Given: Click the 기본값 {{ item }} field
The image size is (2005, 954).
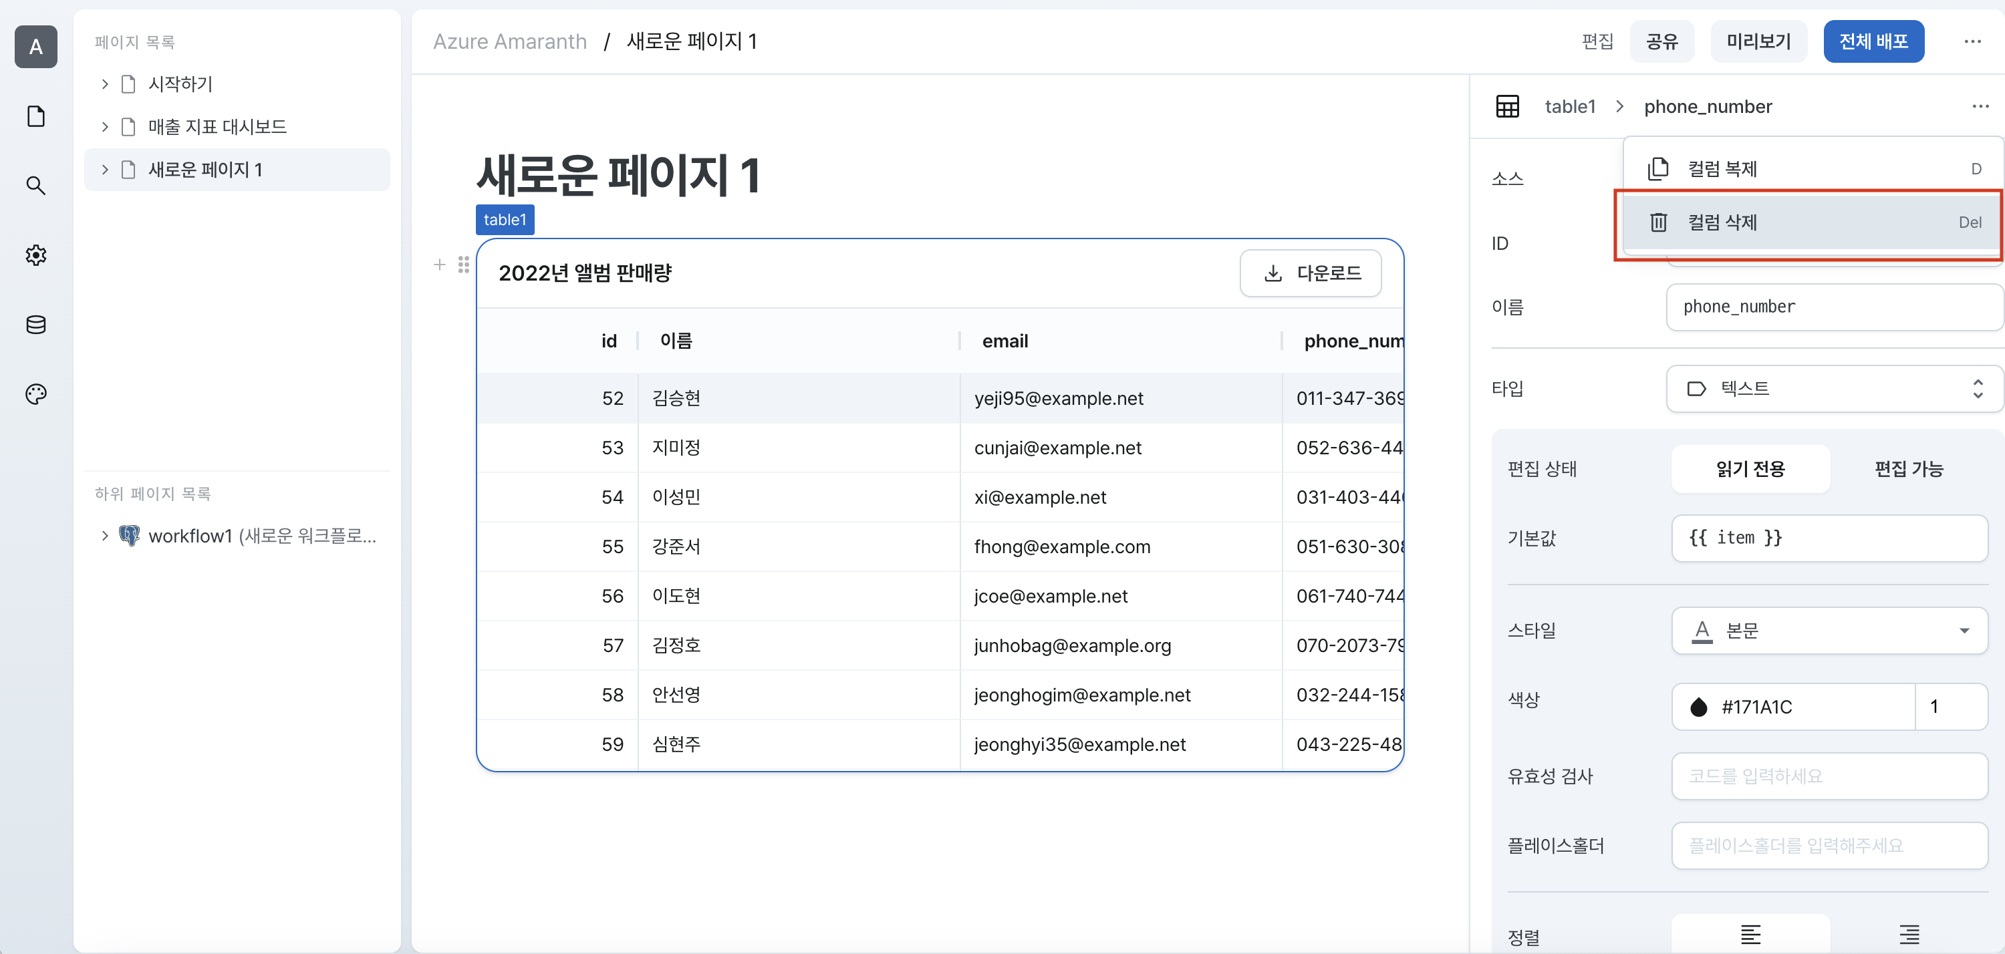Looking at the screenshot, I should 1829,538.
